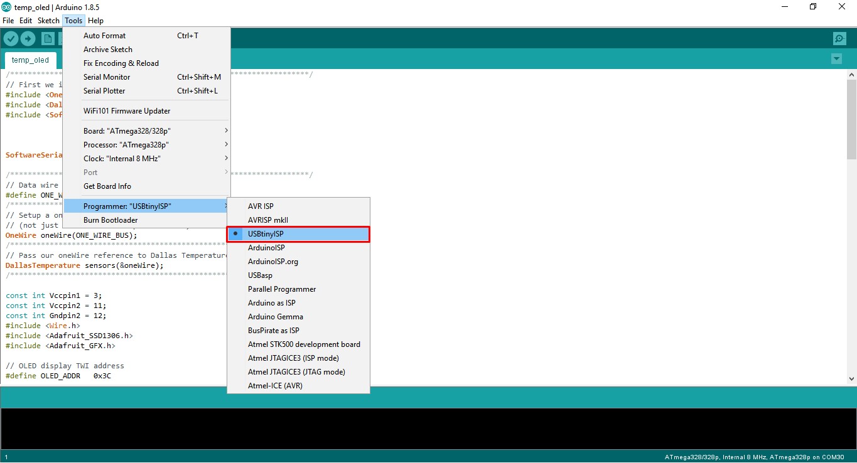Open Serial Monitor via magnifier toolbar icon
Viewport: 857px width, 463px height.
tap(839, 39)
